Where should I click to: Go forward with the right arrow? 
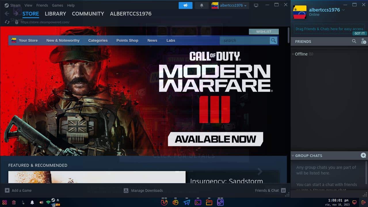16,14
